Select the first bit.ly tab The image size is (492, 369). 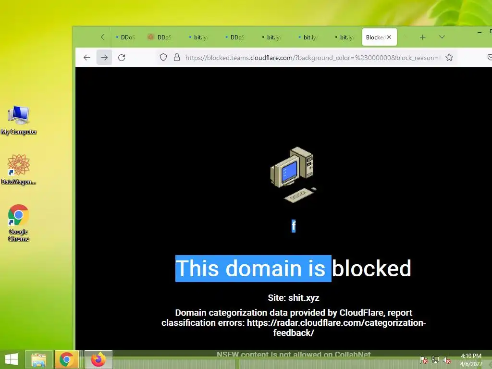click(198, 37)
